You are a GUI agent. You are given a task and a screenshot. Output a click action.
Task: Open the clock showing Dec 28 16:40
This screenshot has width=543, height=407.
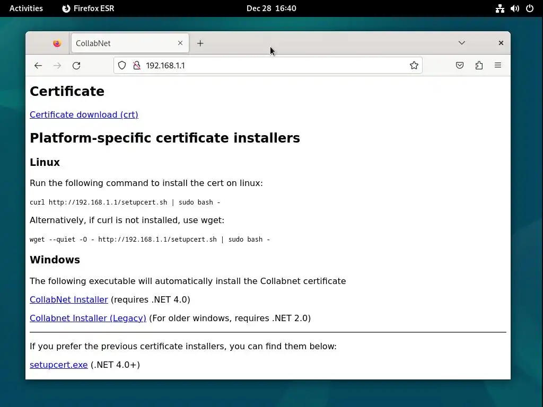pos(271,8)
